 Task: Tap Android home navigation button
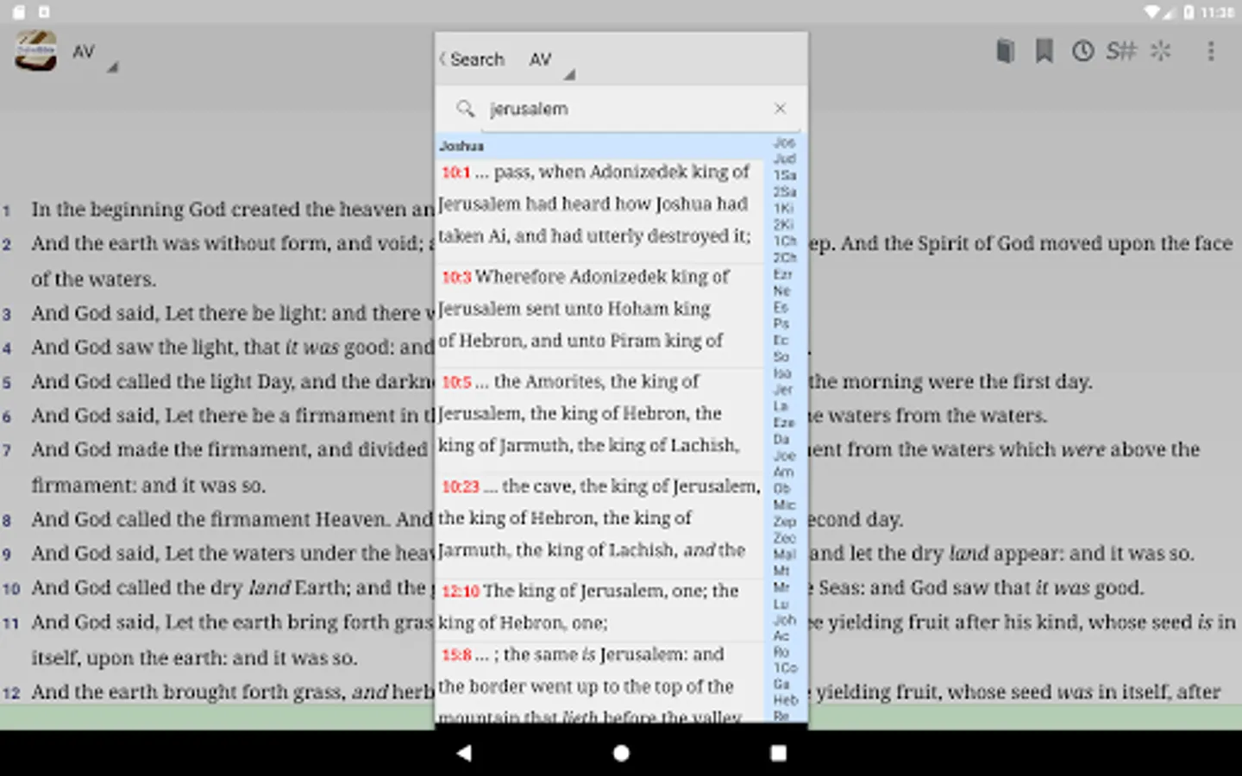pos(621,753)
